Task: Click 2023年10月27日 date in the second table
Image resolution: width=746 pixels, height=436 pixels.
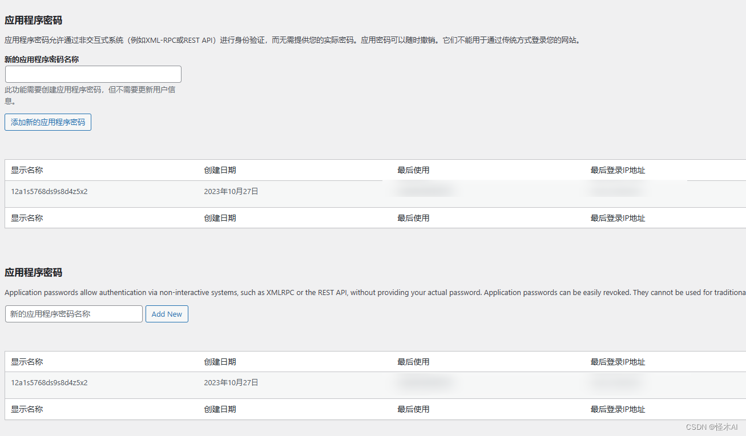Action: [x=231, y=383]
